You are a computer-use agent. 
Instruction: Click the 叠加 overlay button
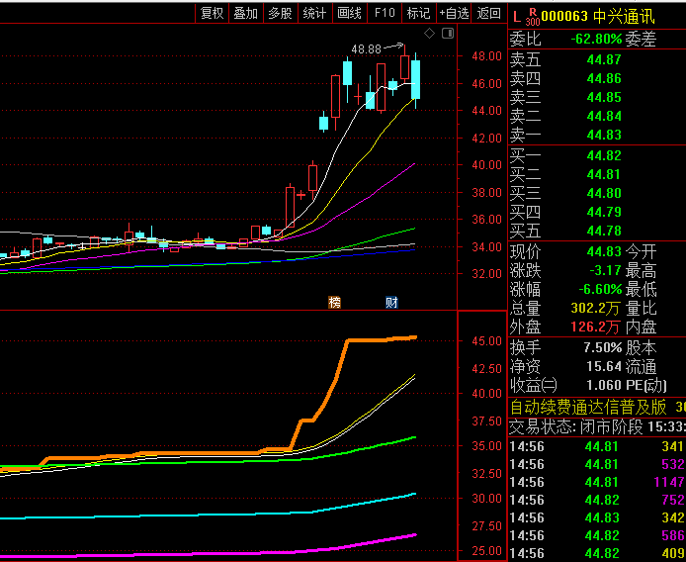245,13
